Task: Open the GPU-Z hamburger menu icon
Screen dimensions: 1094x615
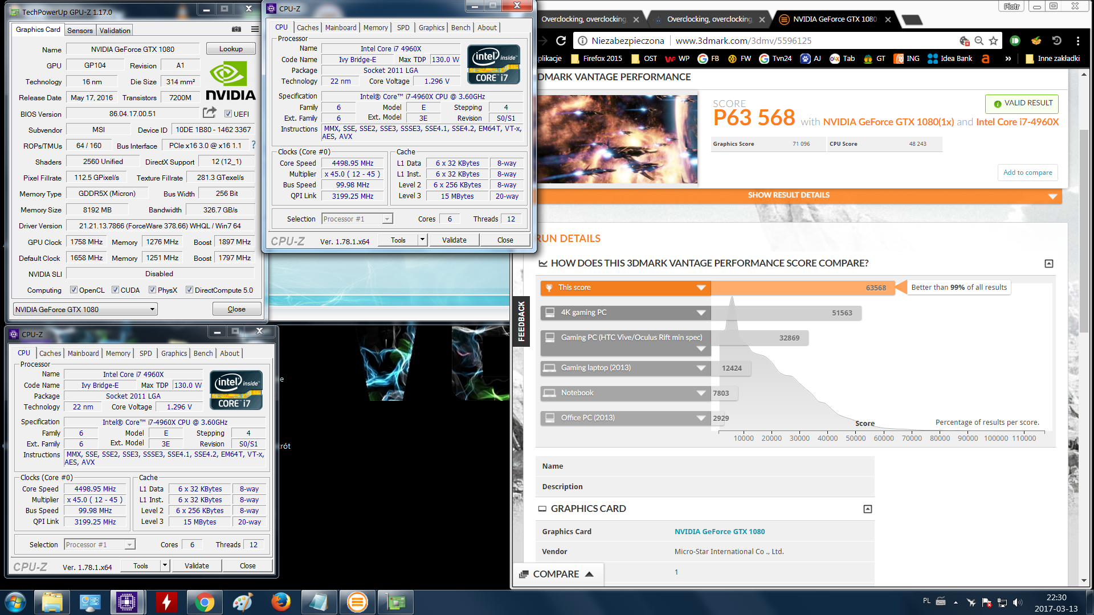Action: coord(255,30)
